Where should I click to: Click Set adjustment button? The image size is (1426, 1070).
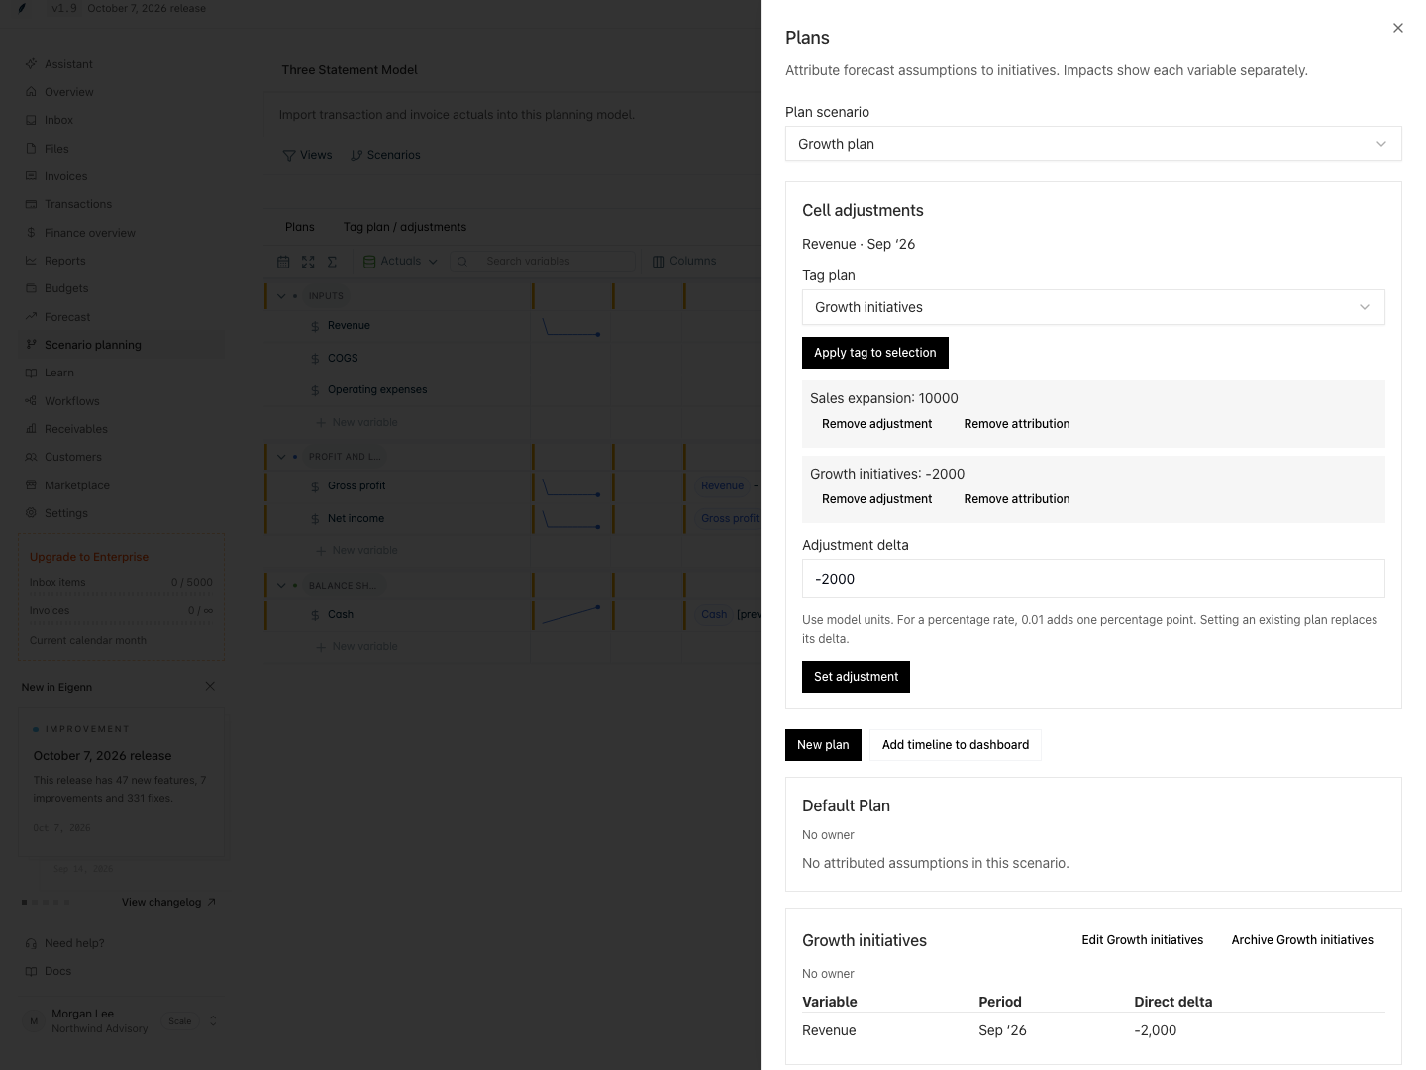pos(856,677)
